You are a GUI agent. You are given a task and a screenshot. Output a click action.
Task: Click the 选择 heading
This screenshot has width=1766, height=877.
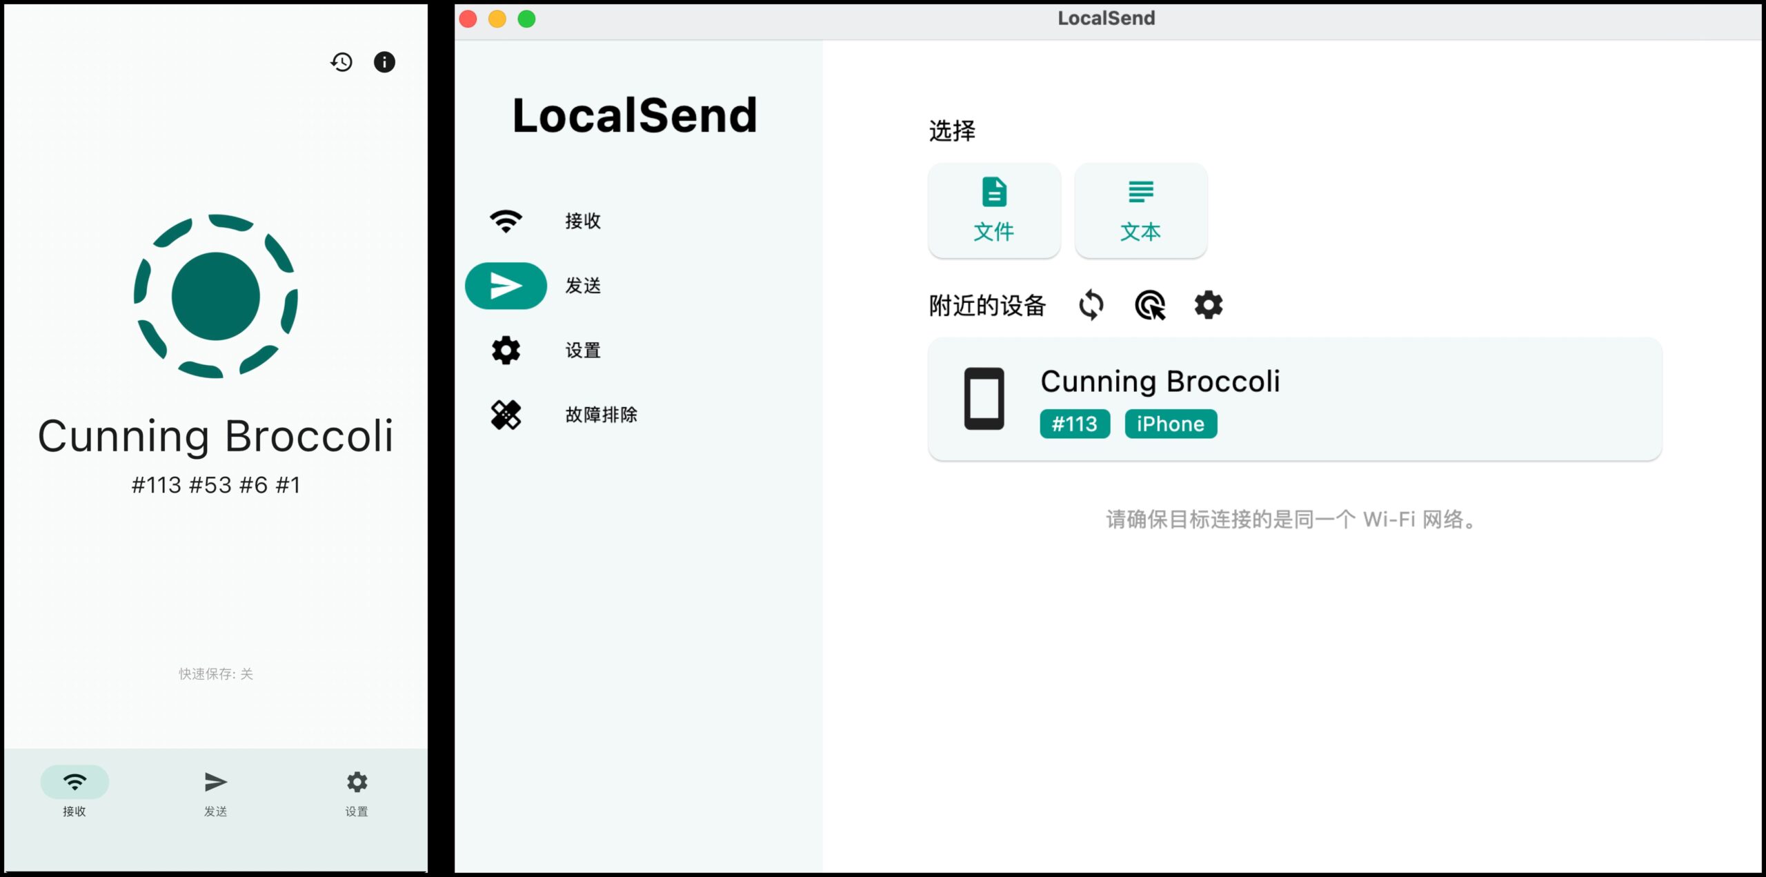click(x=952, y=131)
